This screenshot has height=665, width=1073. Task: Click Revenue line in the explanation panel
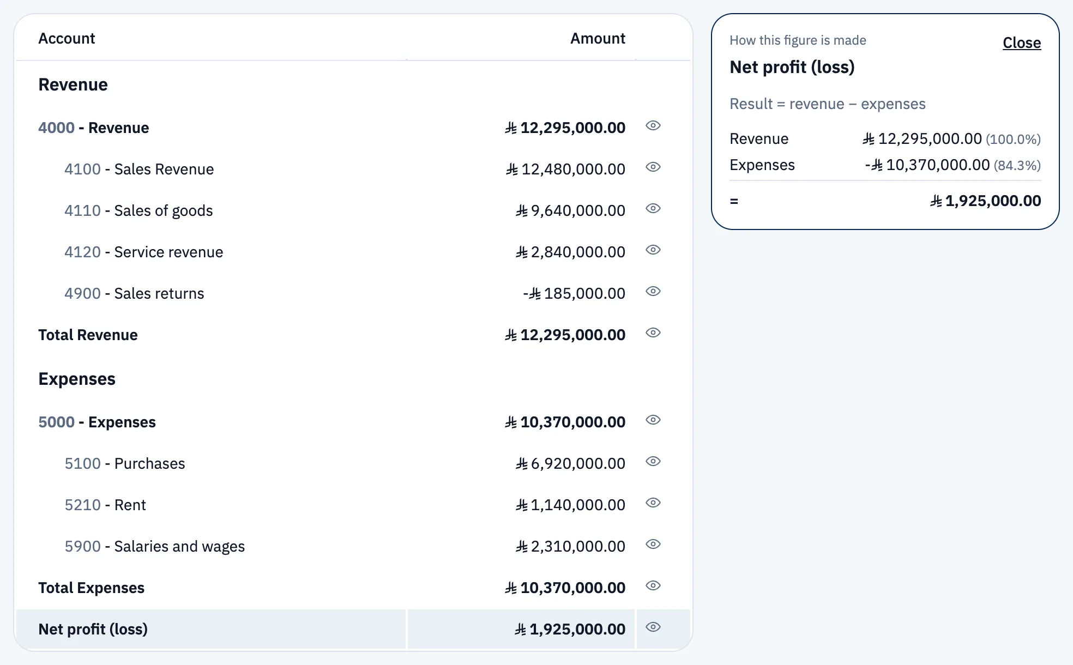pyautogui.click(x=885, y=139)
